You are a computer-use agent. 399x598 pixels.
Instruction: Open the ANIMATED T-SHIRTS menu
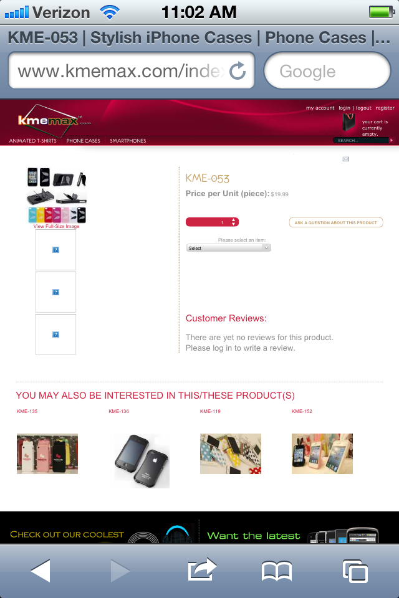[x=33, y=141]
